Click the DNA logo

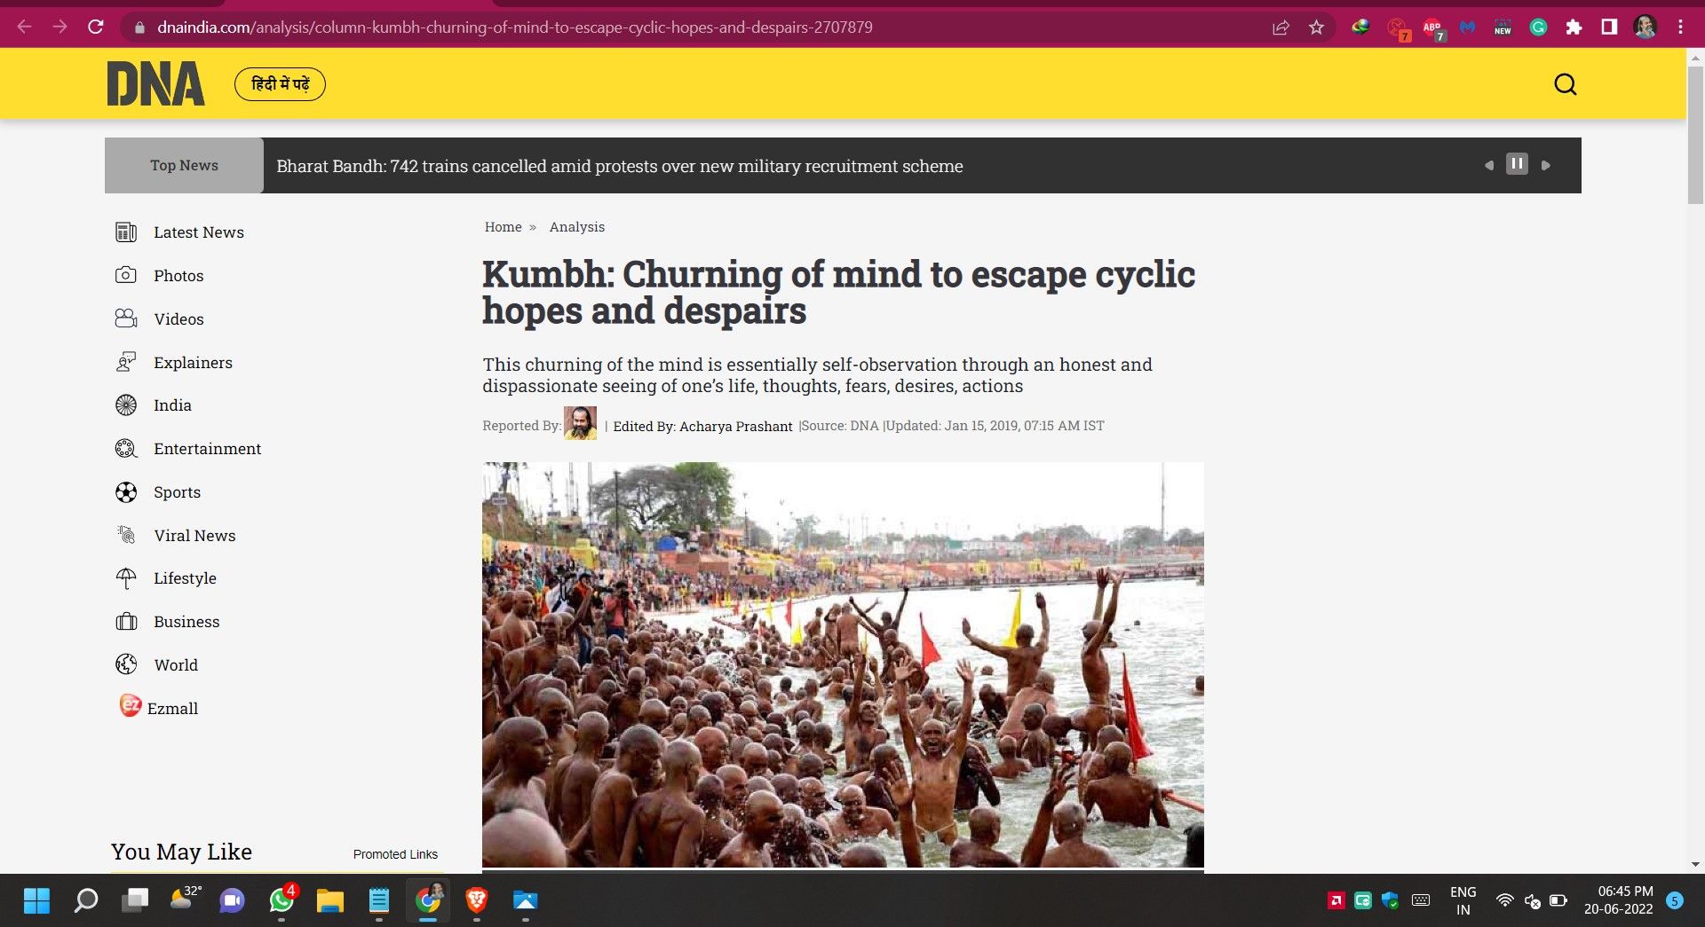click(155, 84)
